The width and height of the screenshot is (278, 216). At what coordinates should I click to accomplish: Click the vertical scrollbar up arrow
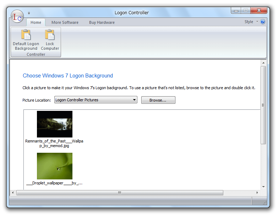coord(263,63)
